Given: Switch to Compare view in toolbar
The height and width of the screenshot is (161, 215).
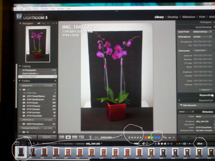Looking at the screenshot, I should pyautogui.click(x=75, y=137).
